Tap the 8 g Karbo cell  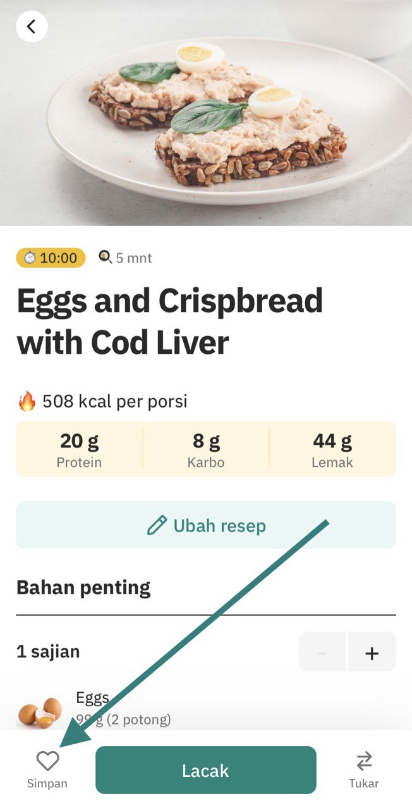(x=206, y=450)
